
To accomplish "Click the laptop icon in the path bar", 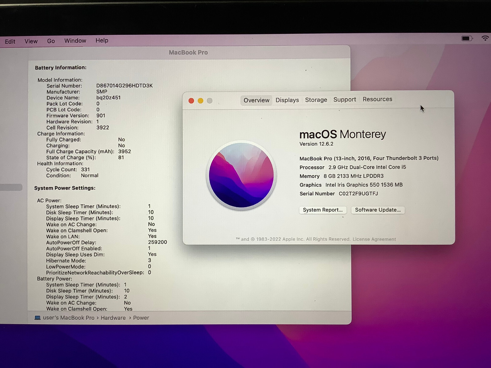I will pos(37,318).
